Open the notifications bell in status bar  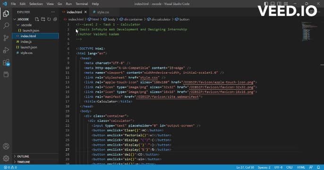pos(318,167)
